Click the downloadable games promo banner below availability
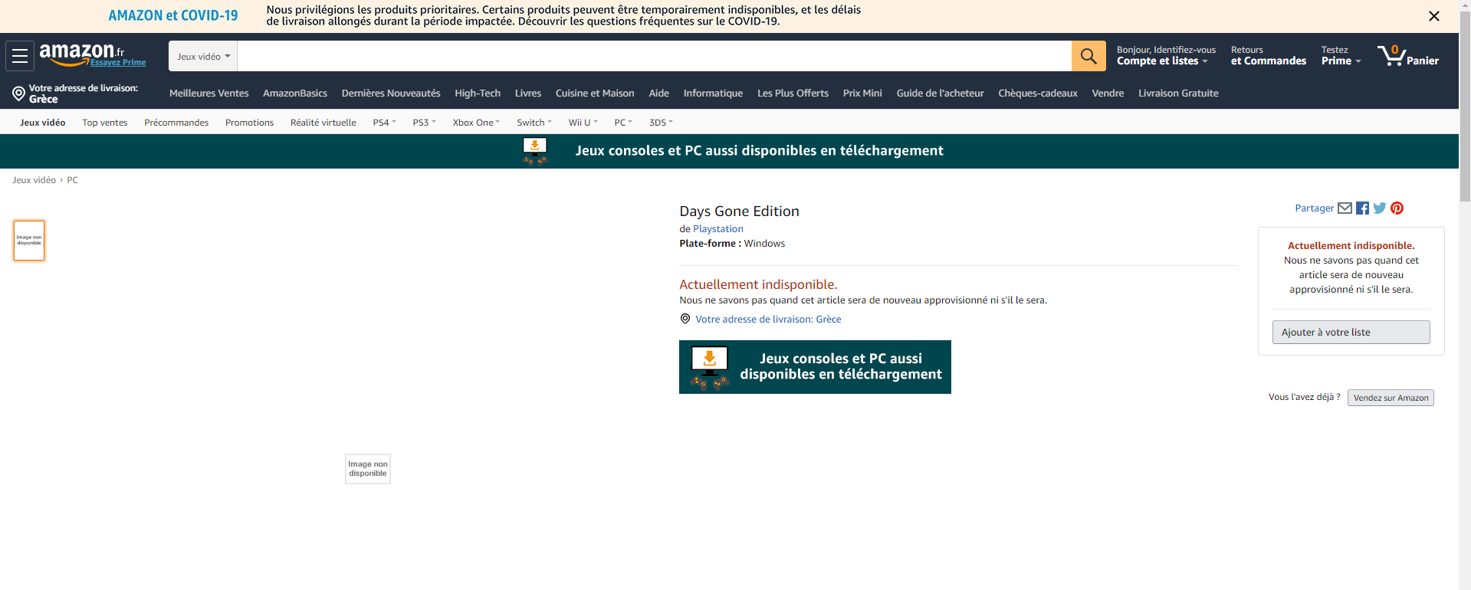This screenshot has height=590, width=1471. [x=815, y=367]
